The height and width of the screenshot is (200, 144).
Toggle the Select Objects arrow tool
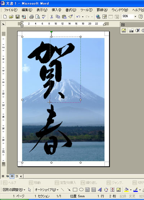pos(30,190)
